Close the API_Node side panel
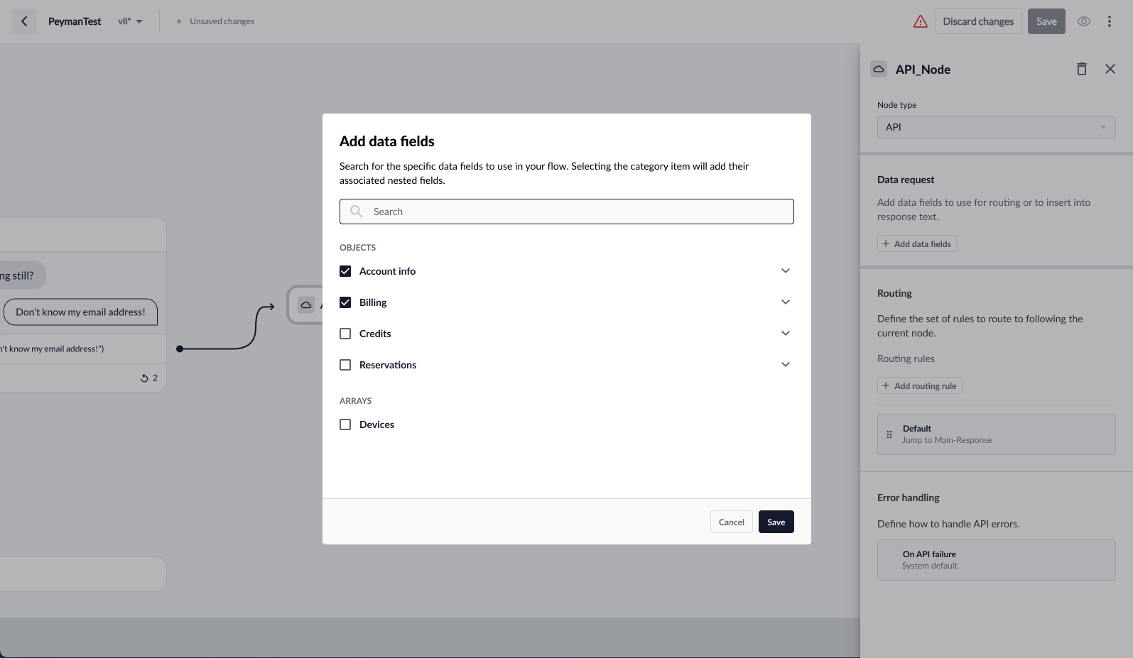 pos(1110,69)
